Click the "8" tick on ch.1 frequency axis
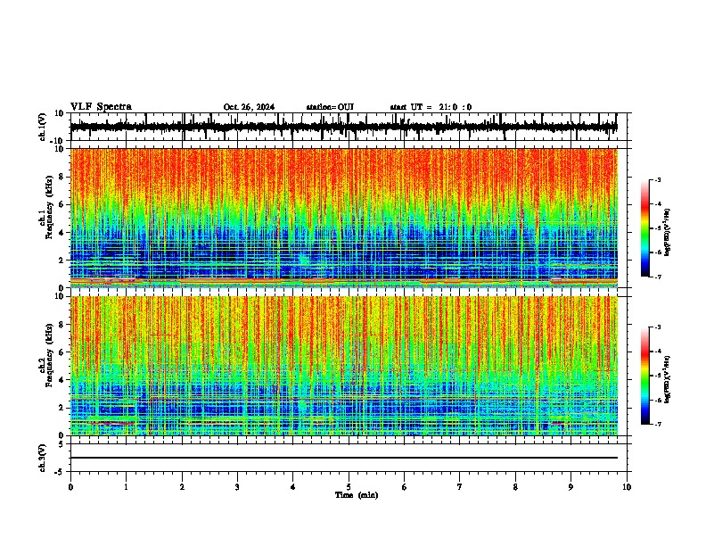Image resolution: width=706 pixels, height=546 pixels. point(62,177)
